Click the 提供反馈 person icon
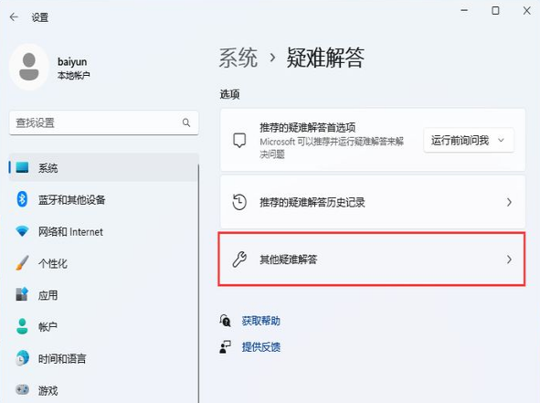This screenshot has height=403, width=540. point(226,347)
